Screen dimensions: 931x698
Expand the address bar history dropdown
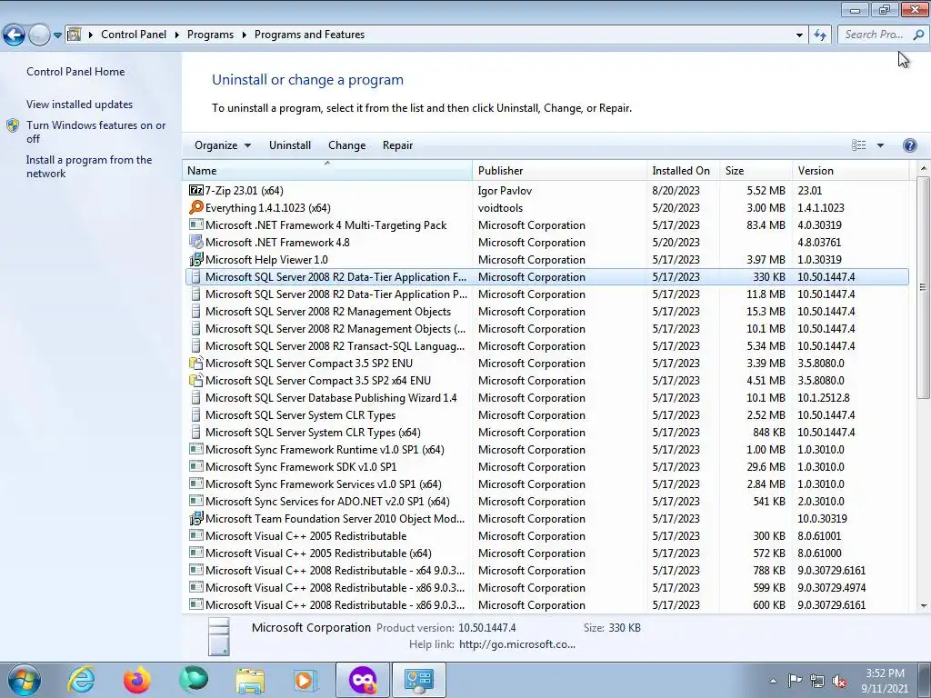tap(799, 35)
